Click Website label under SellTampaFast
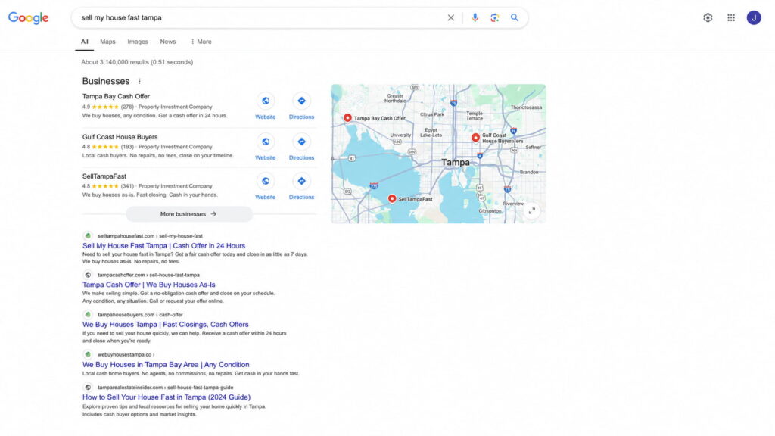This screenshot has width=775, height=436. pyautogui.click(x=266, y=198)
